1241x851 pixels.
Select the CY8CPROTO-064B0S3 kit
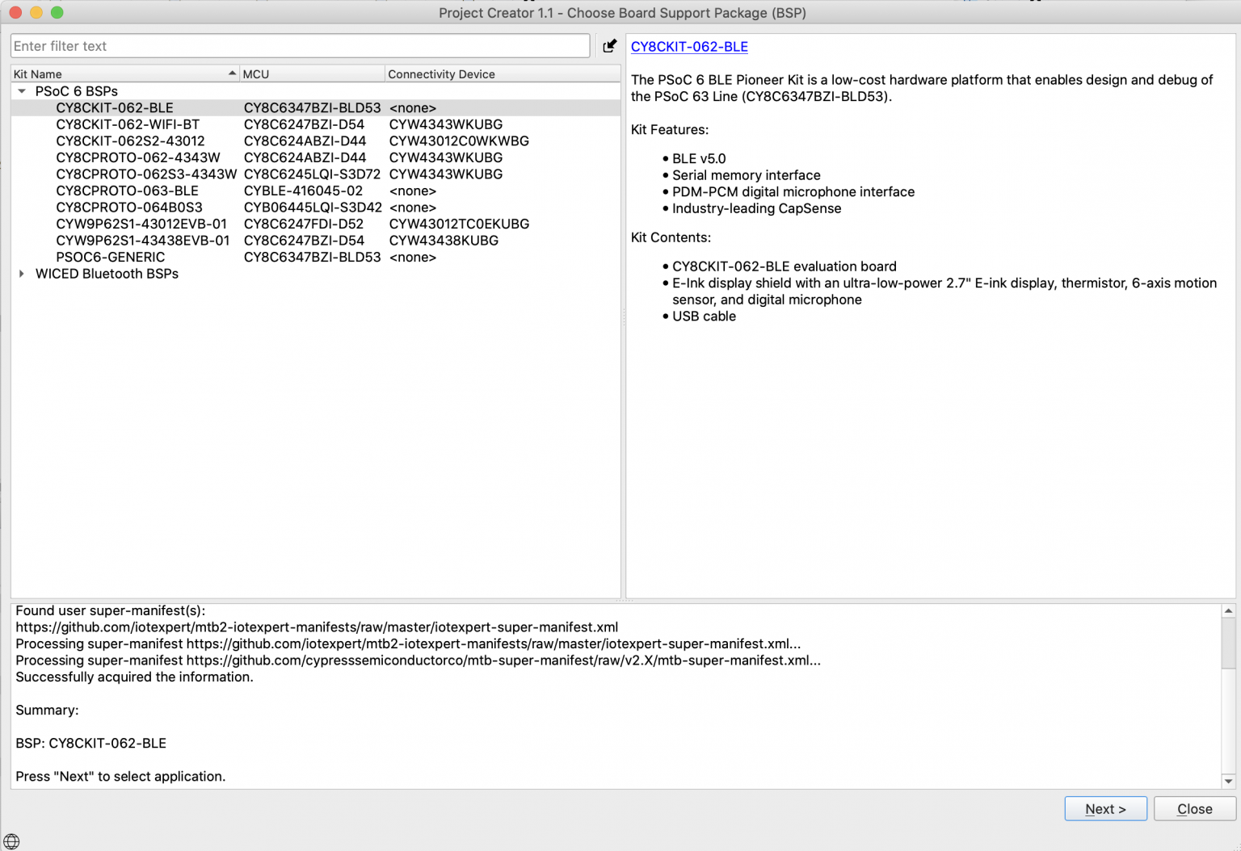click(x=128, y=207)
